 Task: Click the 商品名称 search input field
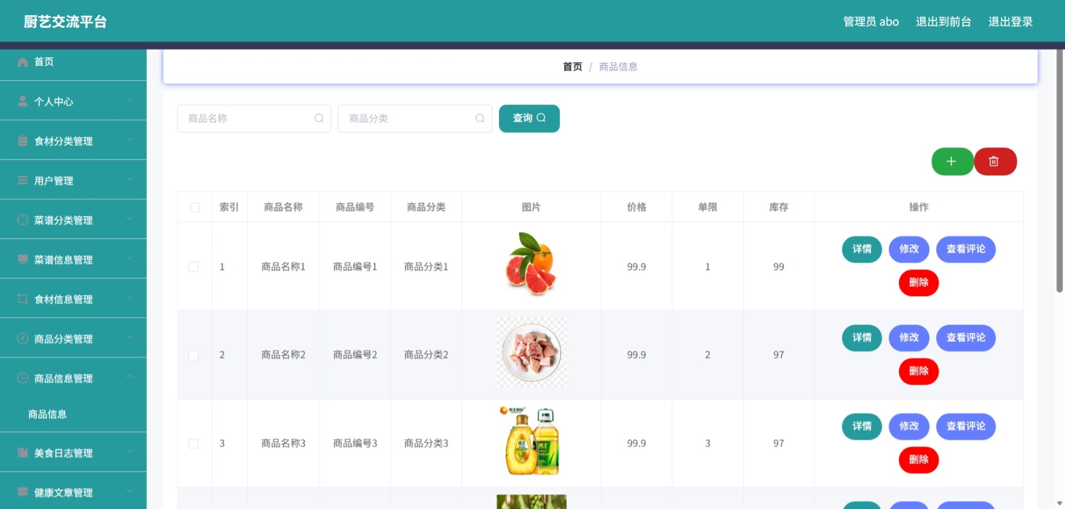(254, 118)
